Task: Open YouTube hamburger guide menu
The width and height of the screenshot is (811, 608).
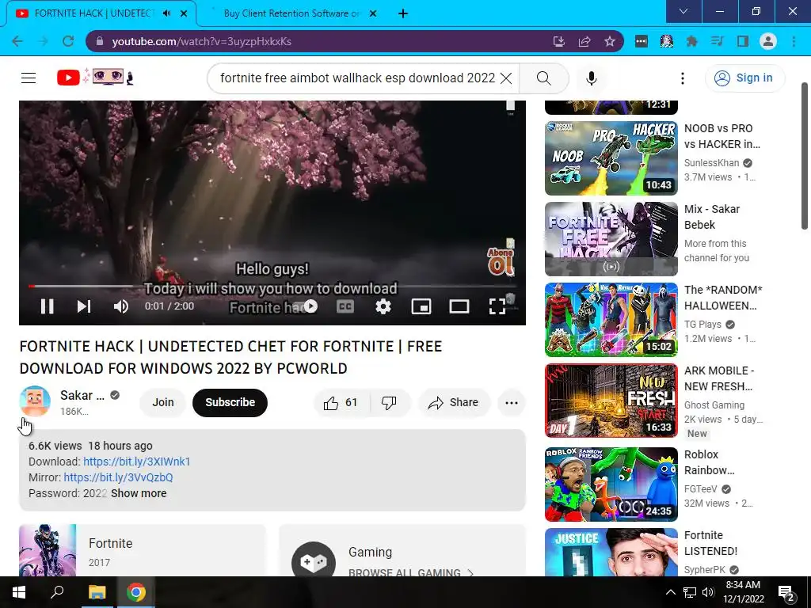Action: (29, 78)
